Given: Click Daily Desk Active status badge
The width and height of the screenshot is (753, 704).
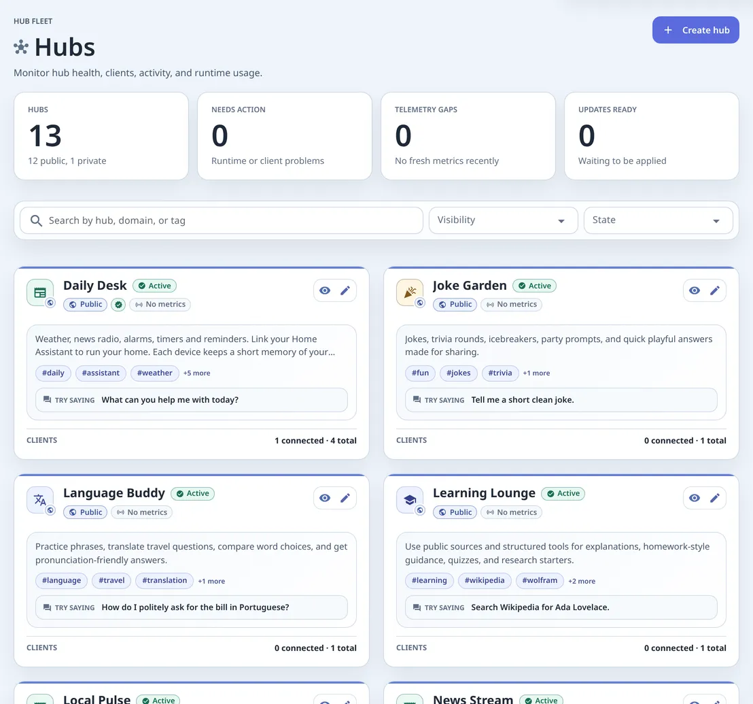Looking at the screenshot, I should [155, 286].
